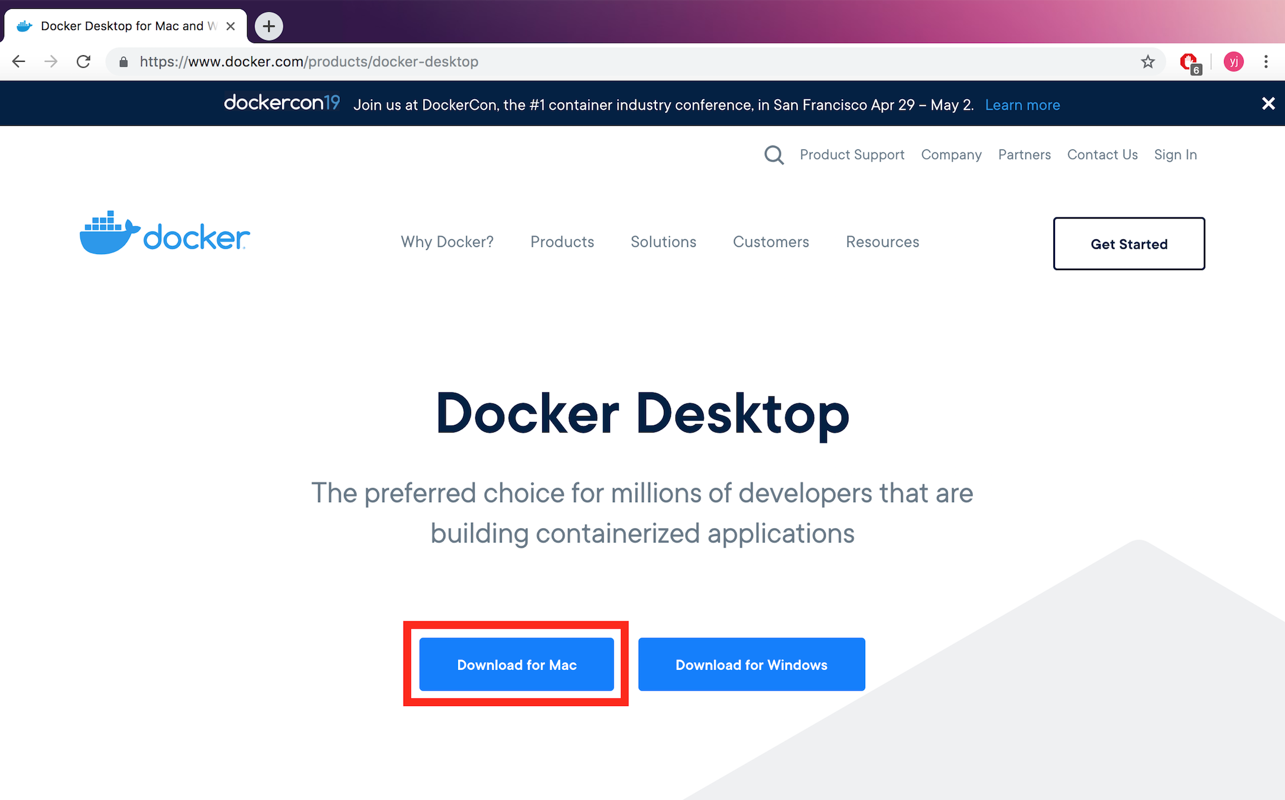
Task: Open the pink profile avatar
Action: [x=1234, y=61]
